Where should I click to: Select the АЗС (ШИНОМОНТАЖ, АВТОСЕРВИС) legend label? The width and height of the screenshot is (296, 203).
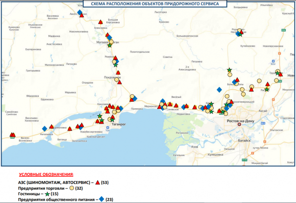(54, 182)
